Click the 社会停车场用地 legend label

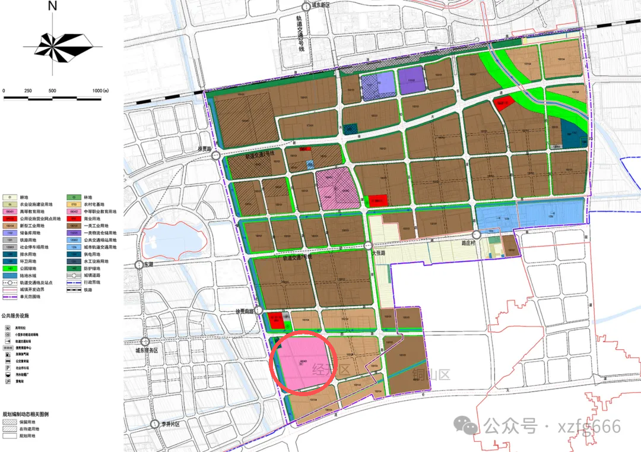click(x=34, y=247)
